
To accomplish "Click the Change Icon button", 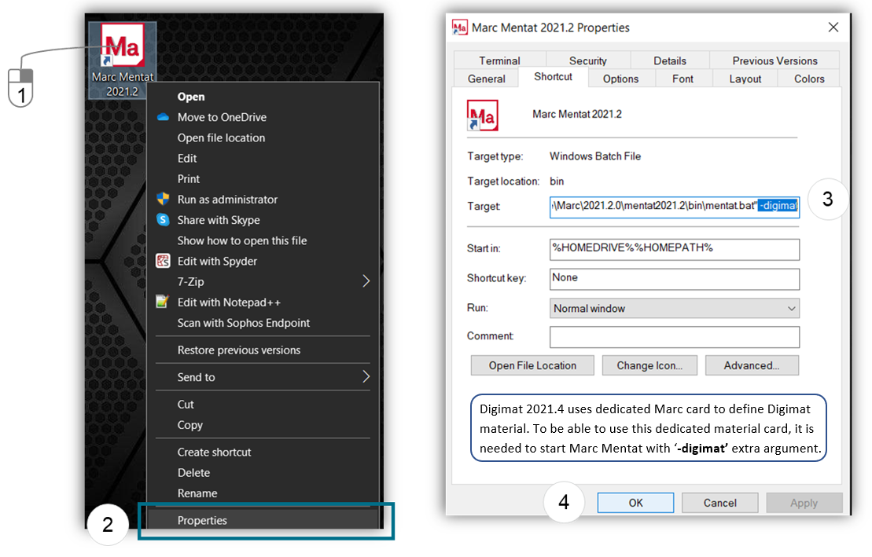I will click(x=649, y=365).
